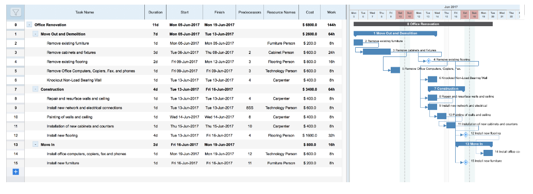Screen dimensions: 533x194
Task: Select task 'Install new flooring' name cell
Action: 62,135
